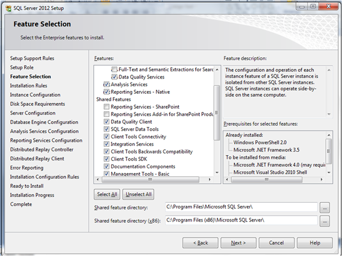Viewport: 342px width, 256px height.
Task: Click the Prerequisites list scroll-right arrow
Action: [321, 180]
